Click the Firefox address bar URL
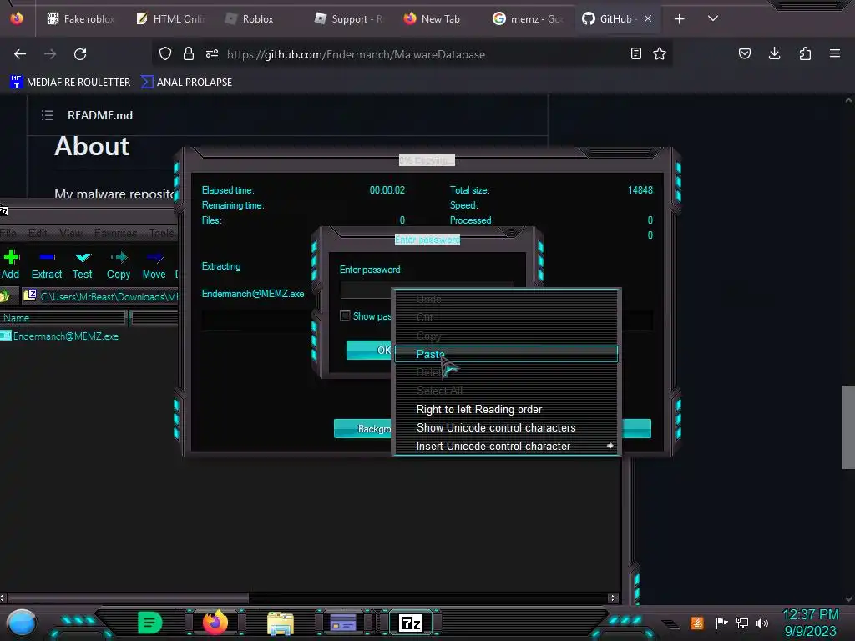 coord(356,54)
